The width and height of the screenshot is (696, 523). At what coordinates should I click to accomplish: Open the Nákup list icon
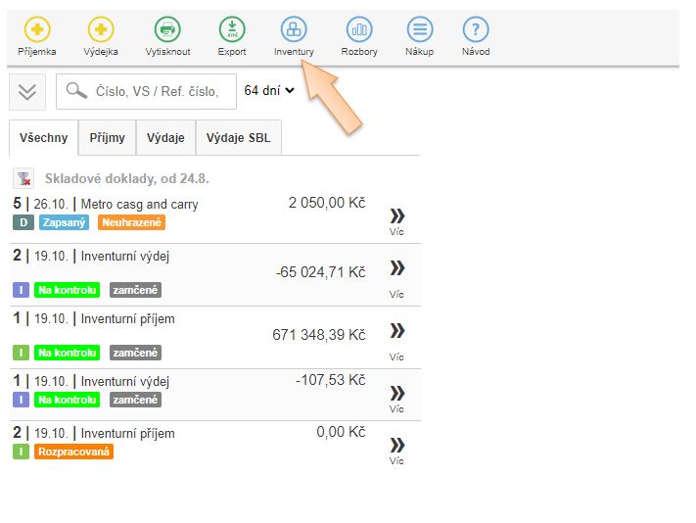(419, 30)
